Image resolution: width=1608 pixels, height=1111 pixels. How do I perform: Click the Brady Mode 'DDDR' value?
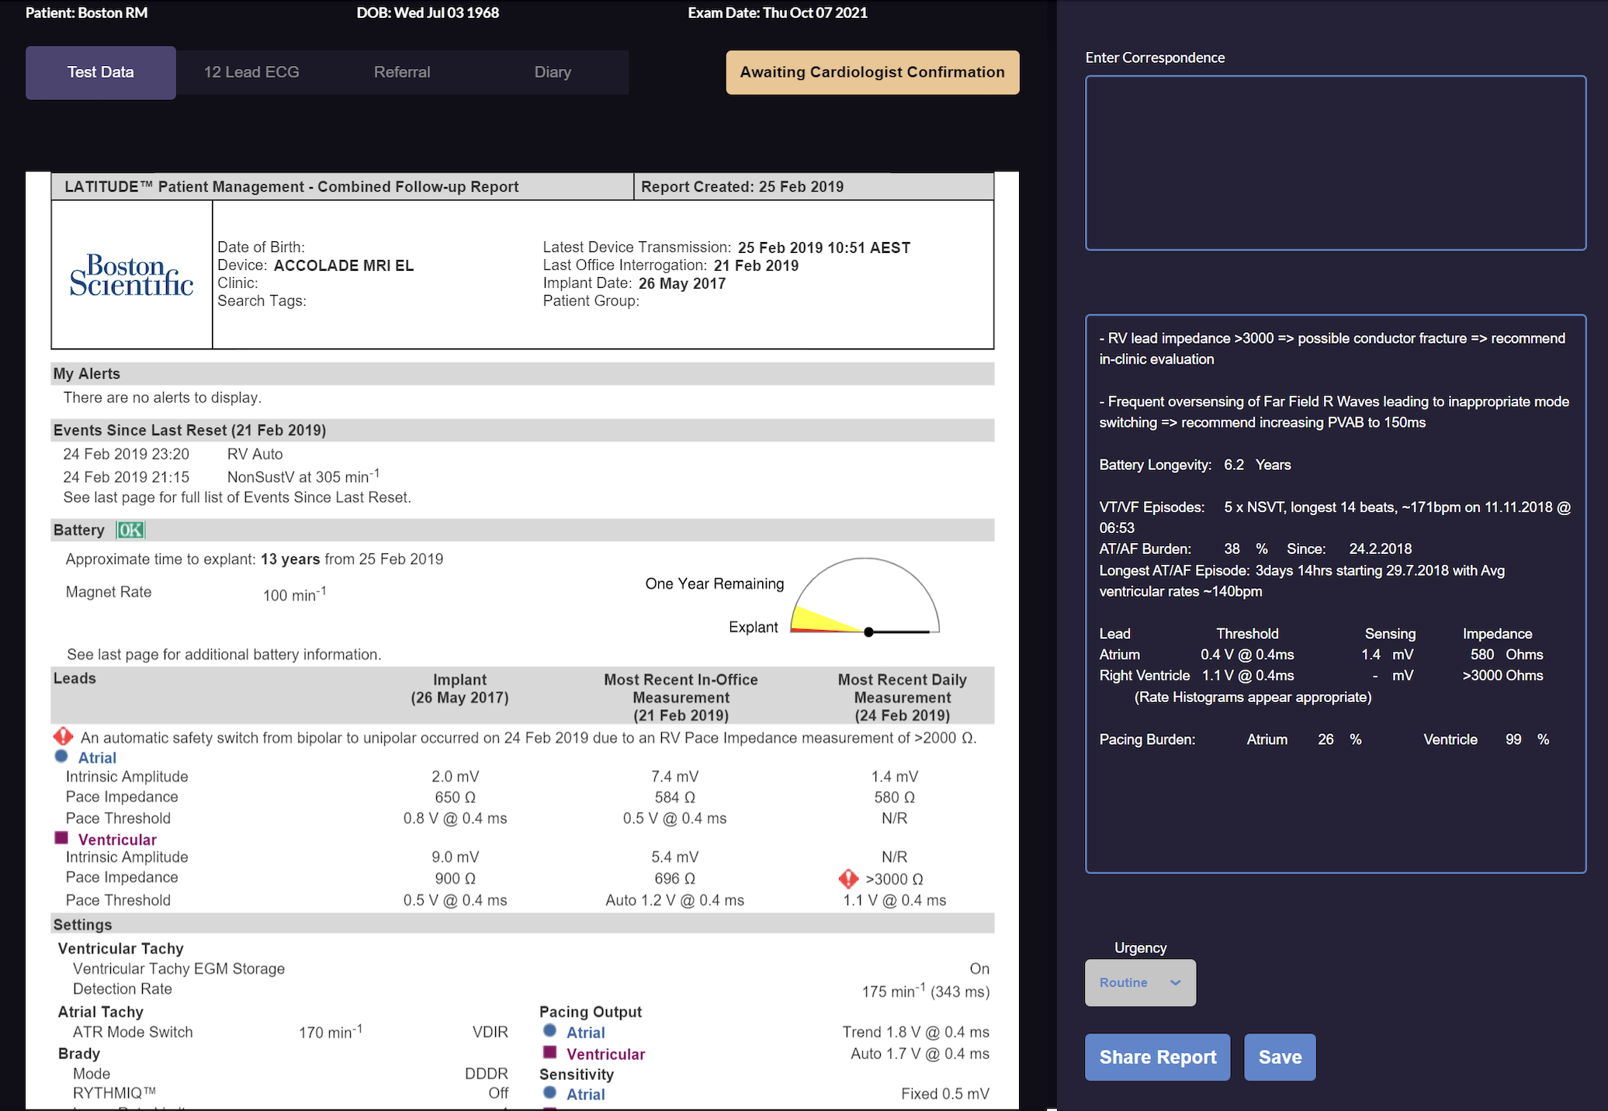(486, 1073)
